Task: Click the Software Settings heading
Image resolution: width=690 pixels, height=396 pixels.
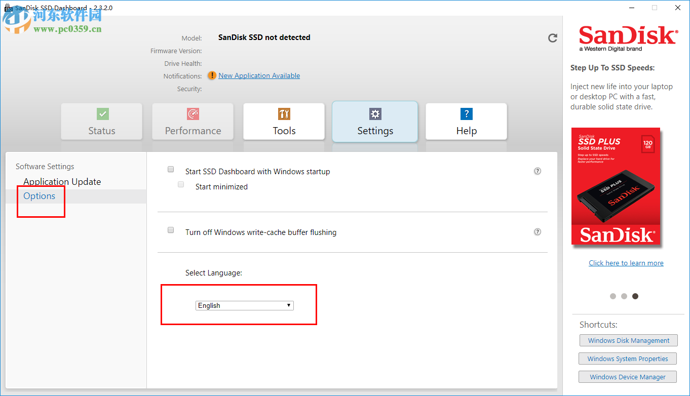Action: 45,167
